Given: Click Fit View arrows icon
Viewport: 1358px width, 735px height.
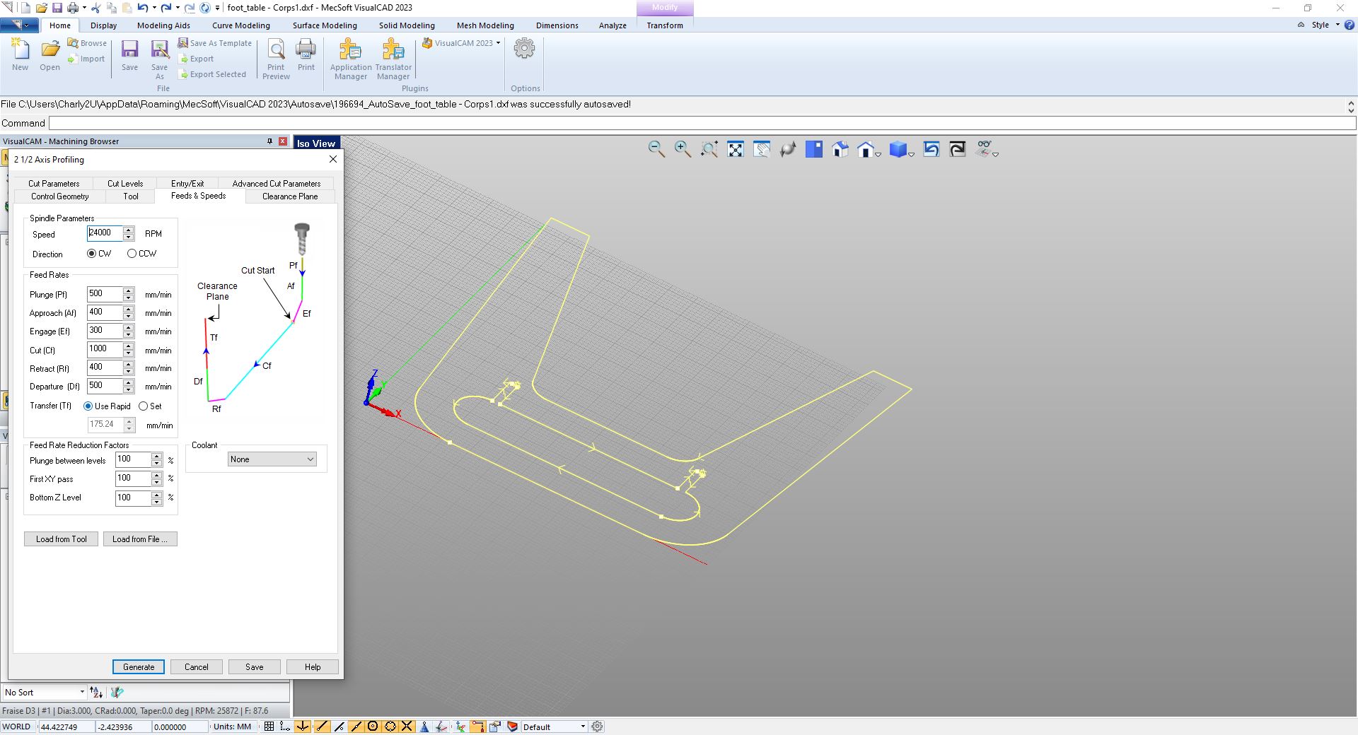Looking at the screenshot, I should click(736, 149).
